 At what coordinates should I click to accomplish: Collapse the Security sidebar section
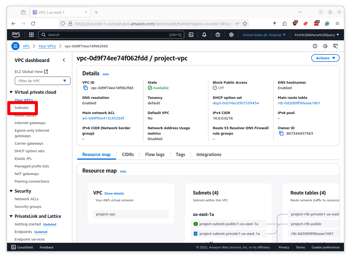pyautogui.click(x=11, y=191)
